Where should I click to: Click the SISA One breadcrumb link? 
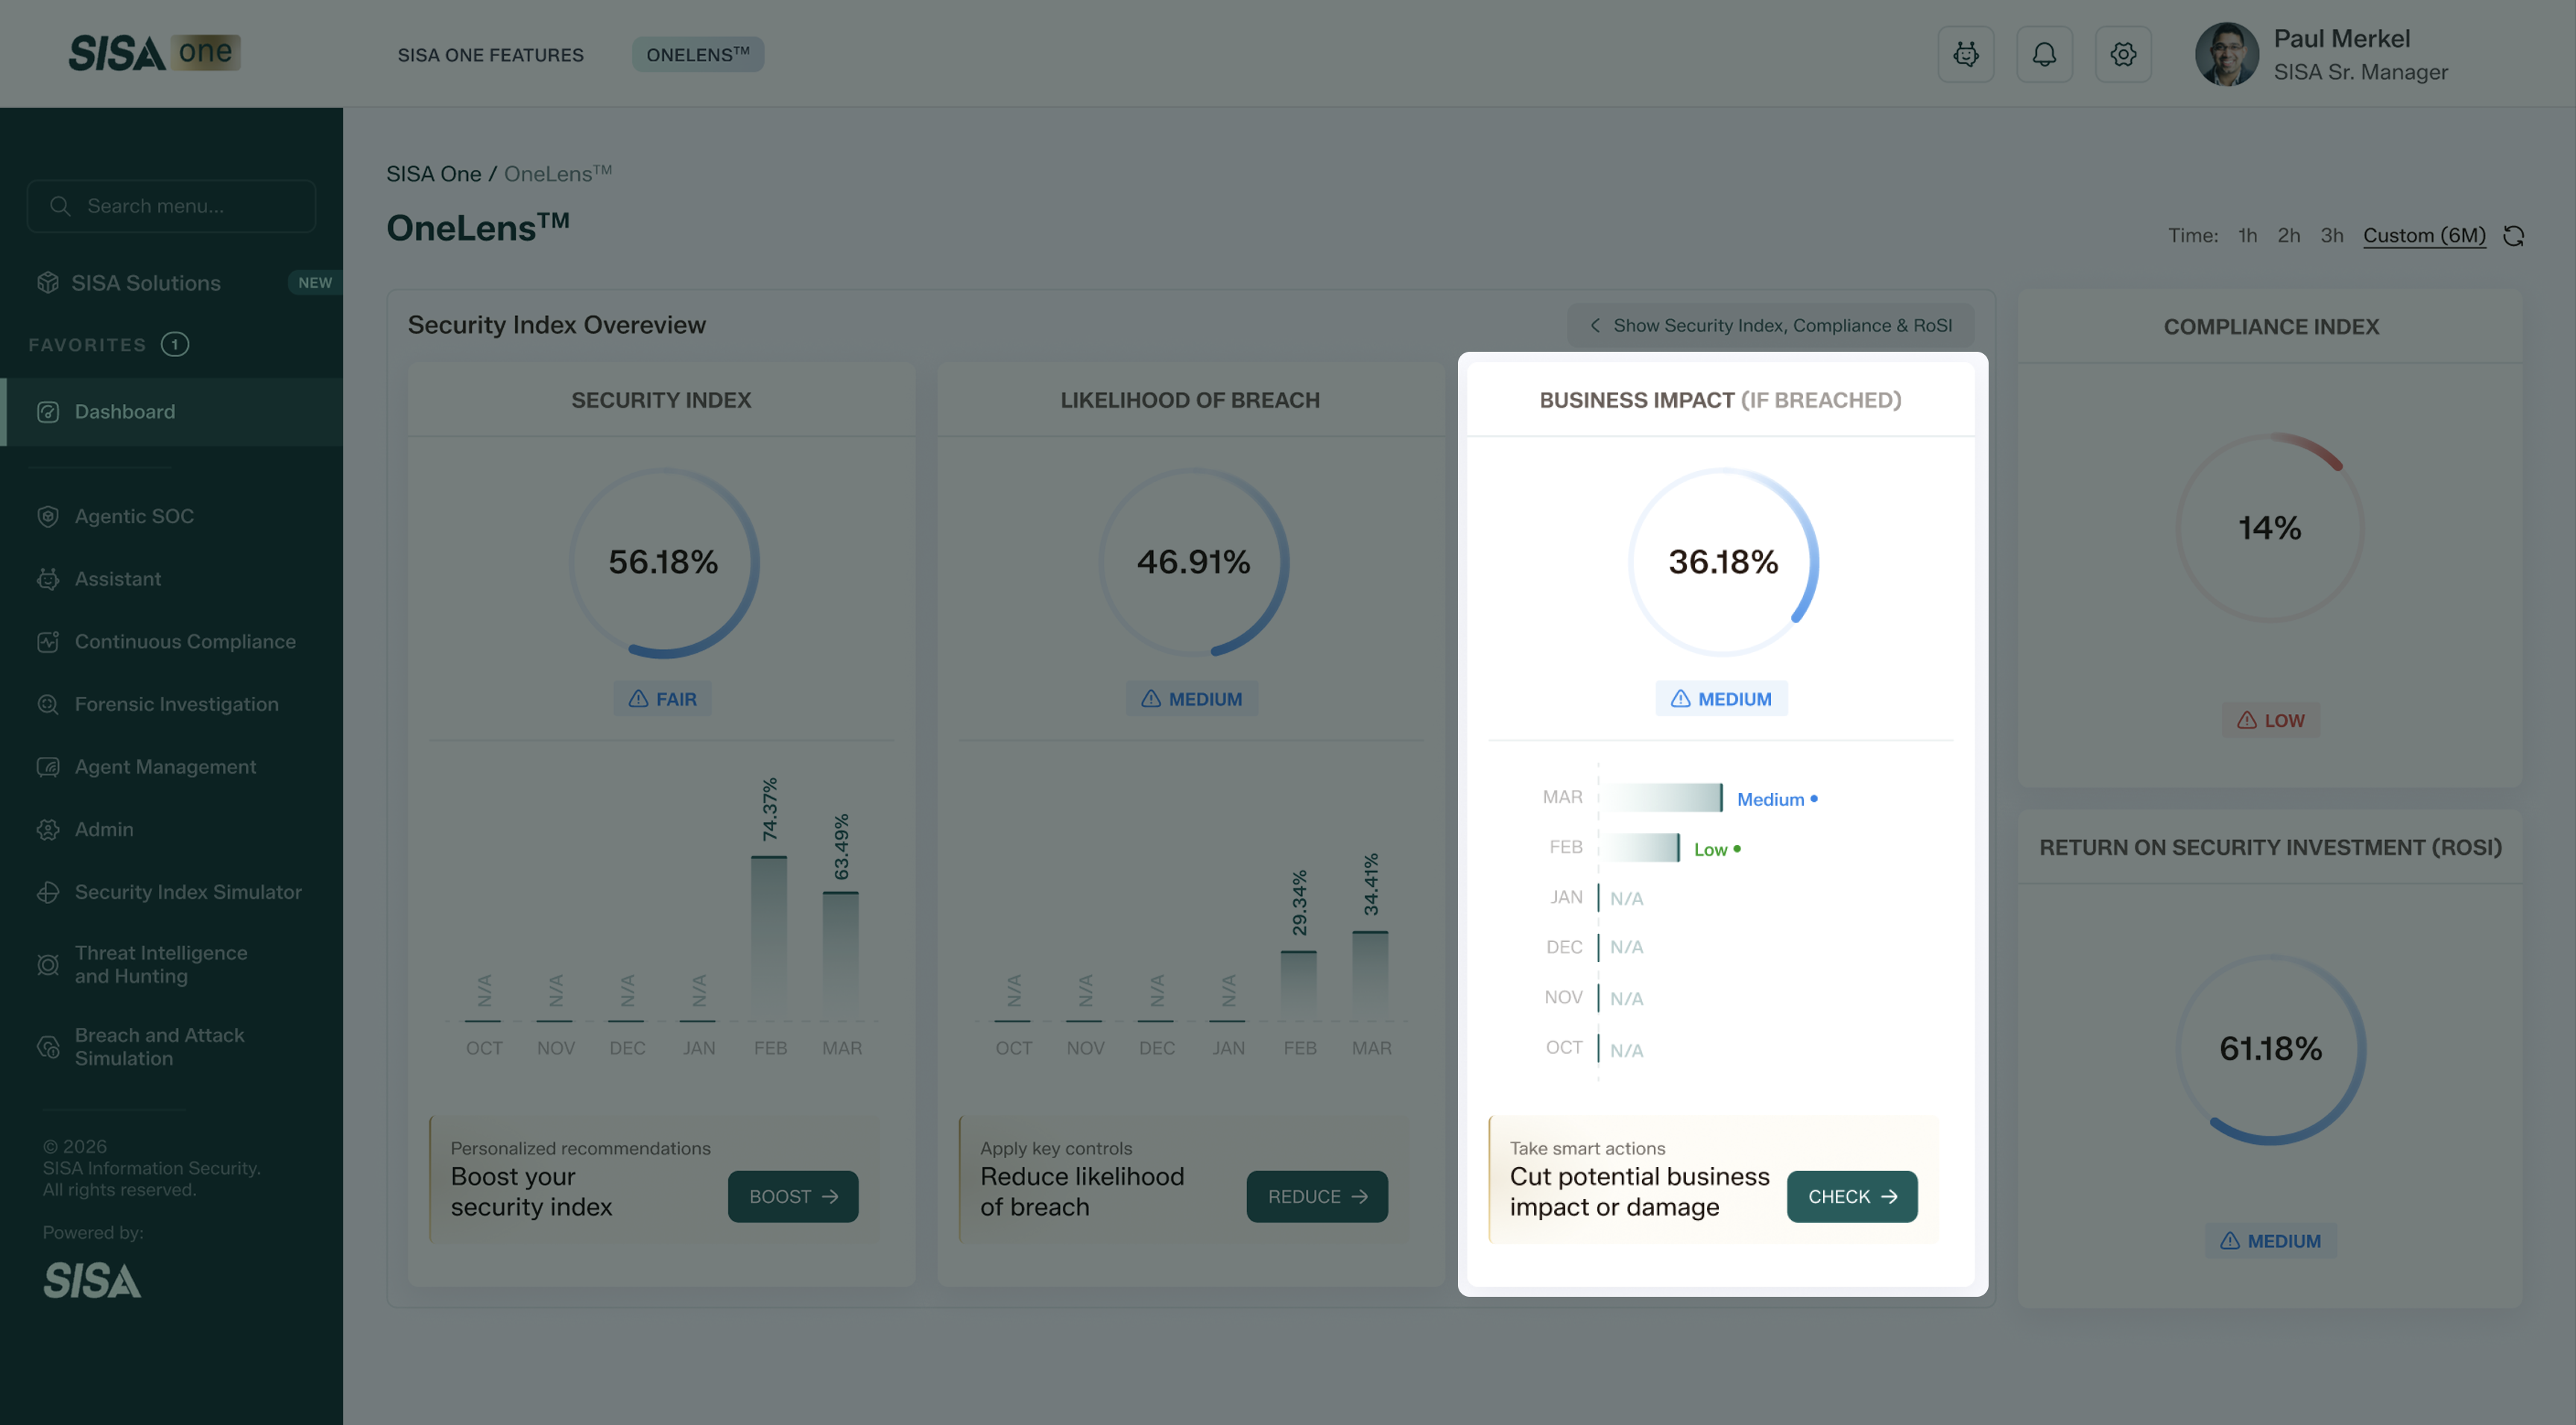point(433,174)
